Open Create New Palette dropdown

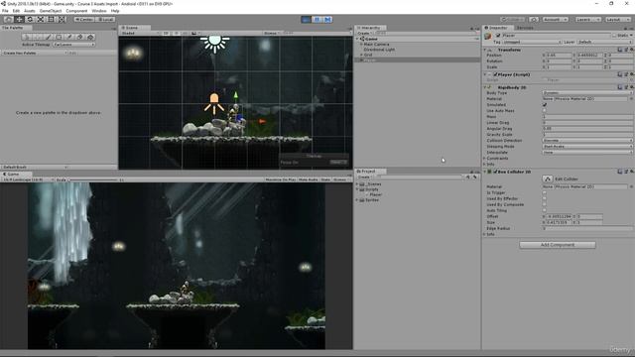click(x=35, y=53)
